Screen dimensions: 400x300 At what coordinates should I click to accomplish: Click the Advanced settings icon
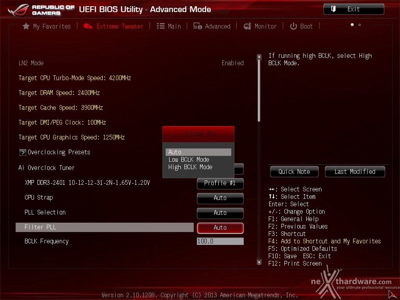click(197, 26)
